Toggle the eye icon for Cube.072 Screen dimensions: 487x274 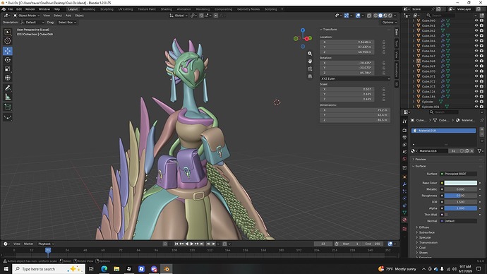(x=476, y=81)
